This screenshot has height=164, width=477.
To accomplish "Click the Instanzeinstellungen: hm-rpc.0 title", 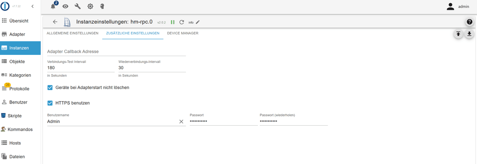I will pos(114,22).
